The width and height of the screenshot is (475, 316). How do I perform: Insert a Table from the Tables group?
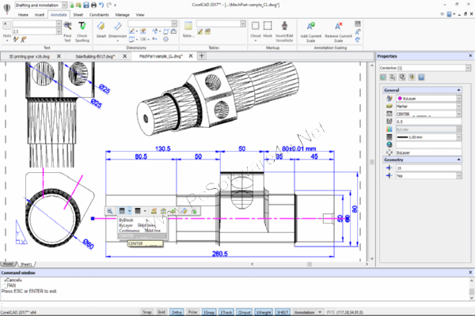[188, 27]
